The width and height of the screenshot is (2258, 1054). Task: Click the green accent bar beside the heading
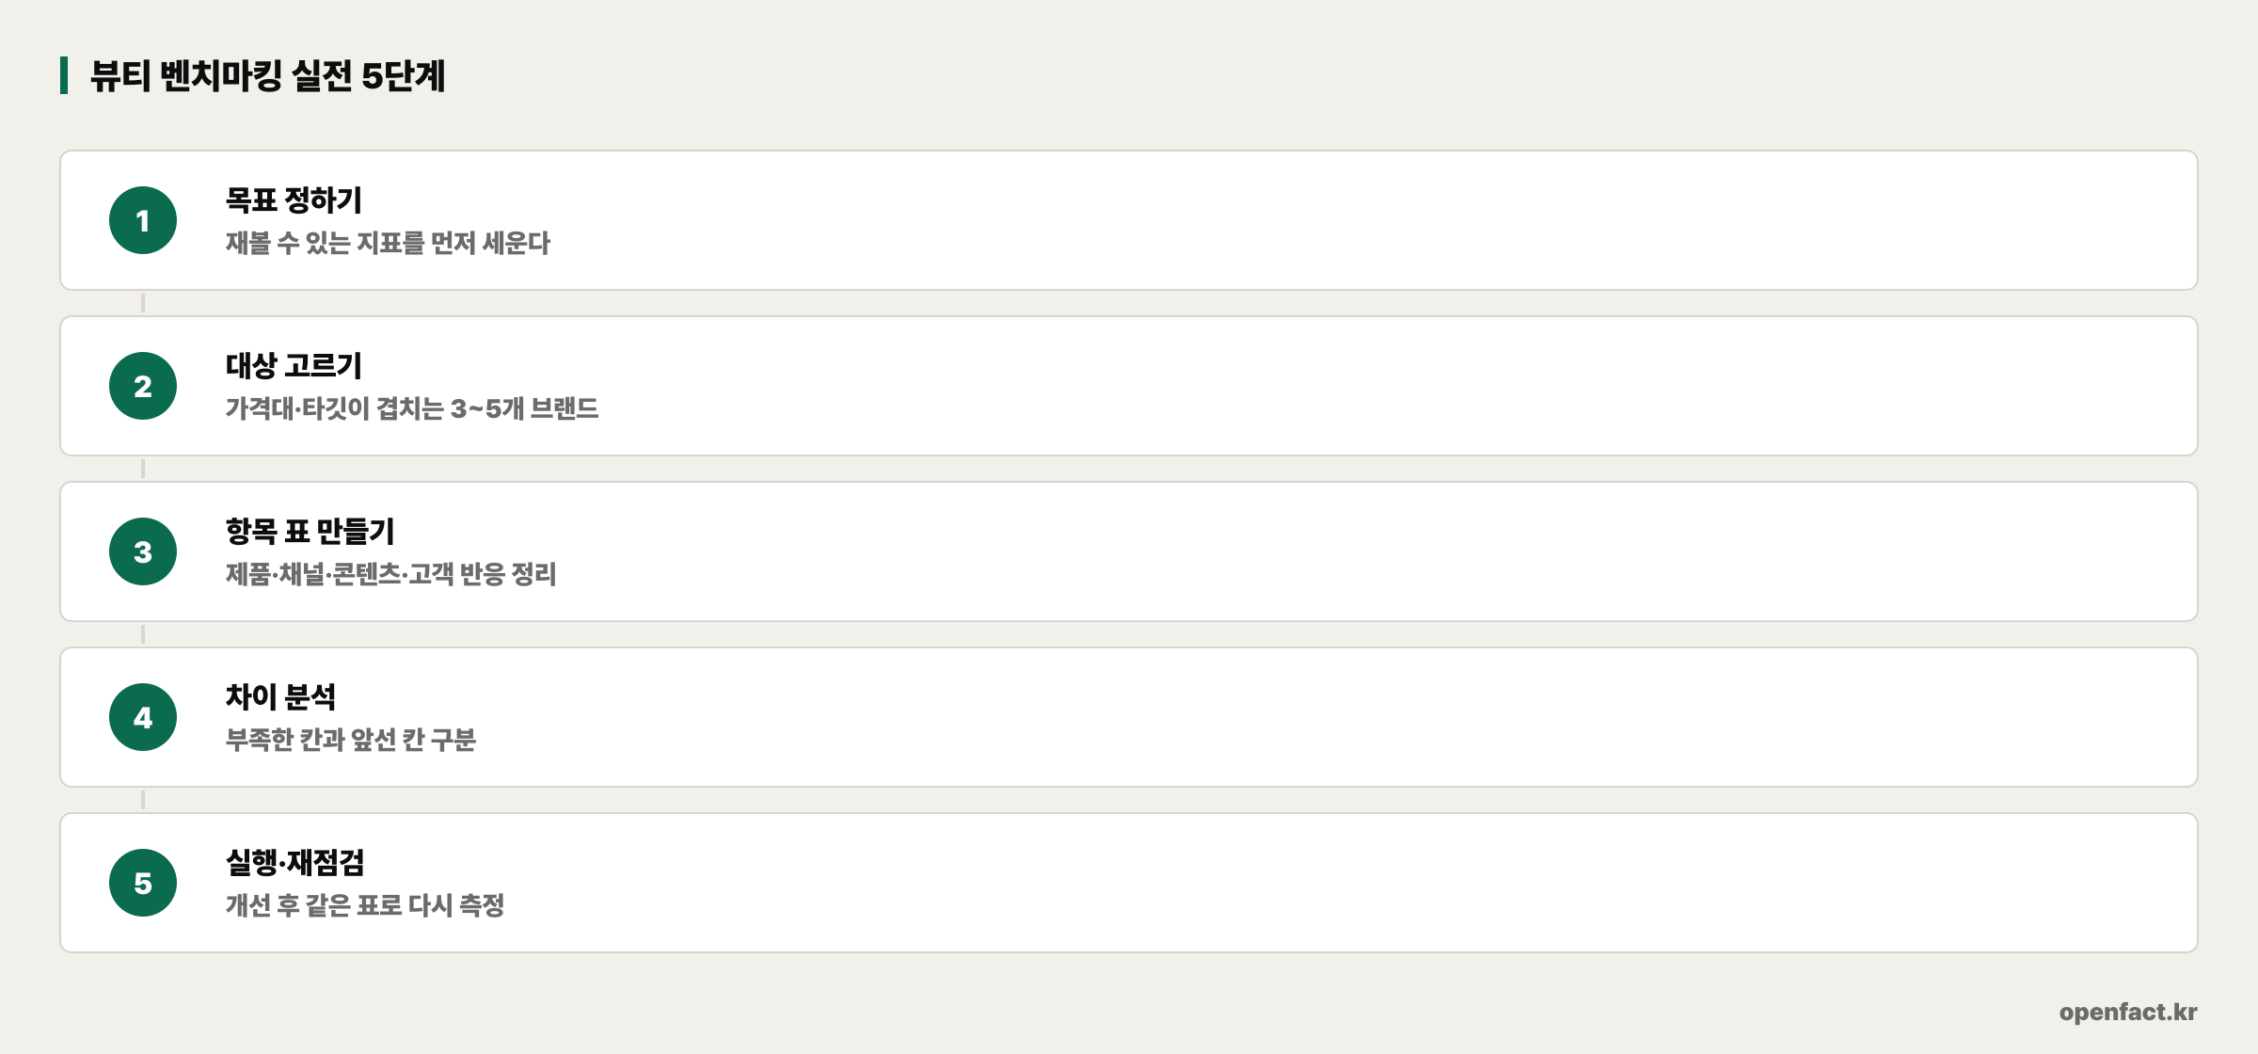point(64,75)
